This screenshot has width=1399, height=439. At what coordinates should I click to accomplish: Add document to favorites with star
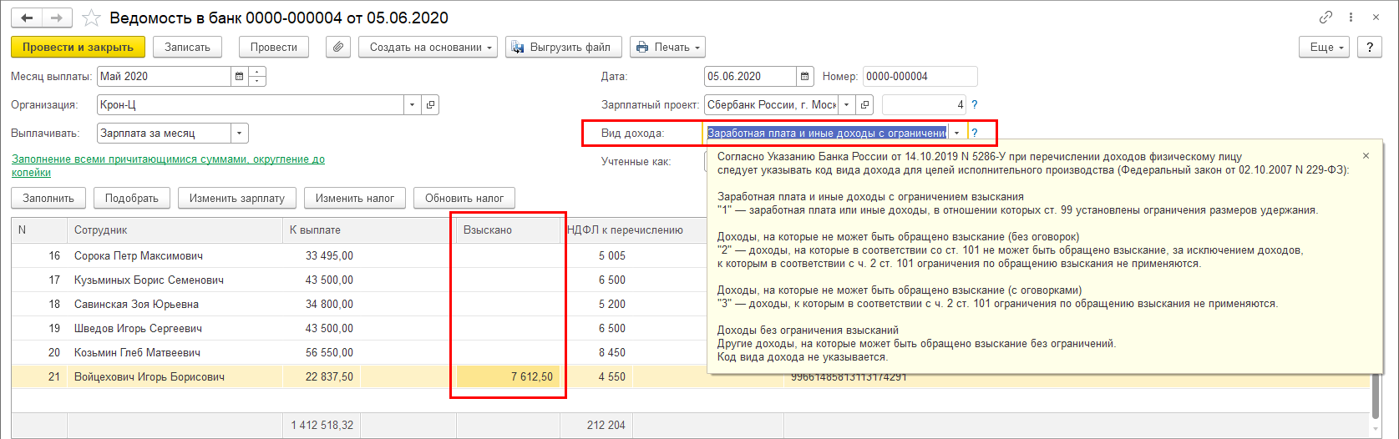92,18
